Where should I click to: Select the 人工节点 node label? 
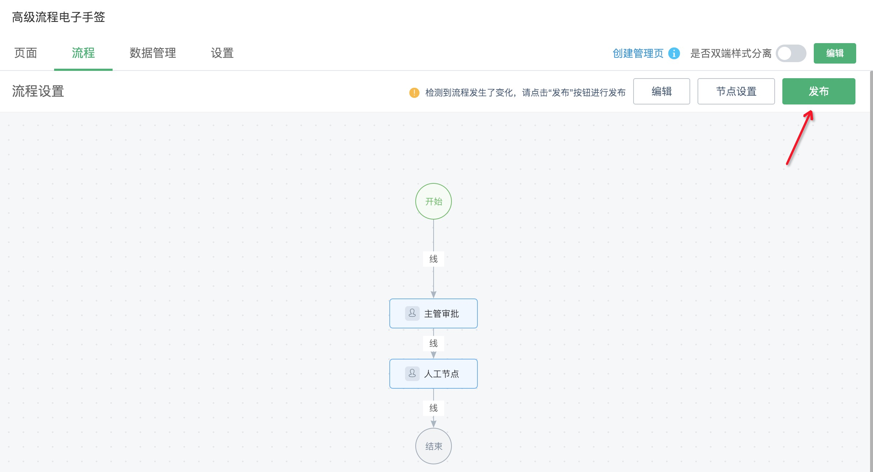(x=441, y=374)
